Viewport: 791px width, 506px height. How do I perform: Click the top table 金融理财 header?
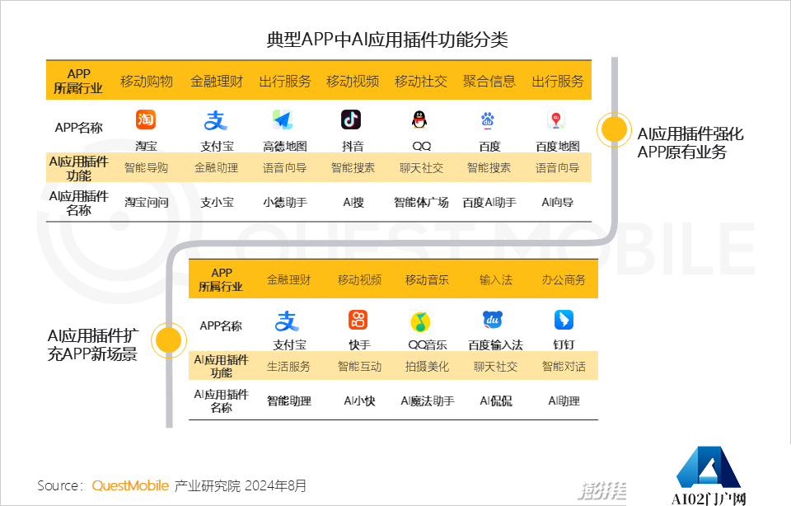(217, 82)
